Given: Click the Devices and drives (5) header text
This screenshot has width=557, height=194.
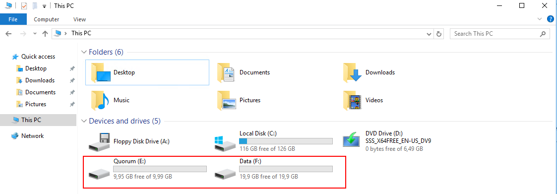Looking at the screenshot, I should (124, 121).
